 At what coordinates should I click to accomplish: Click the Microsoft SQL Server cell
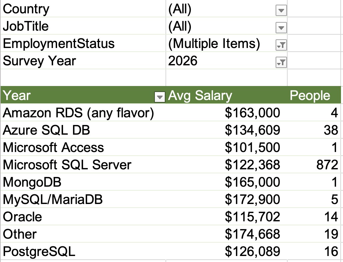tap(67, 165)
